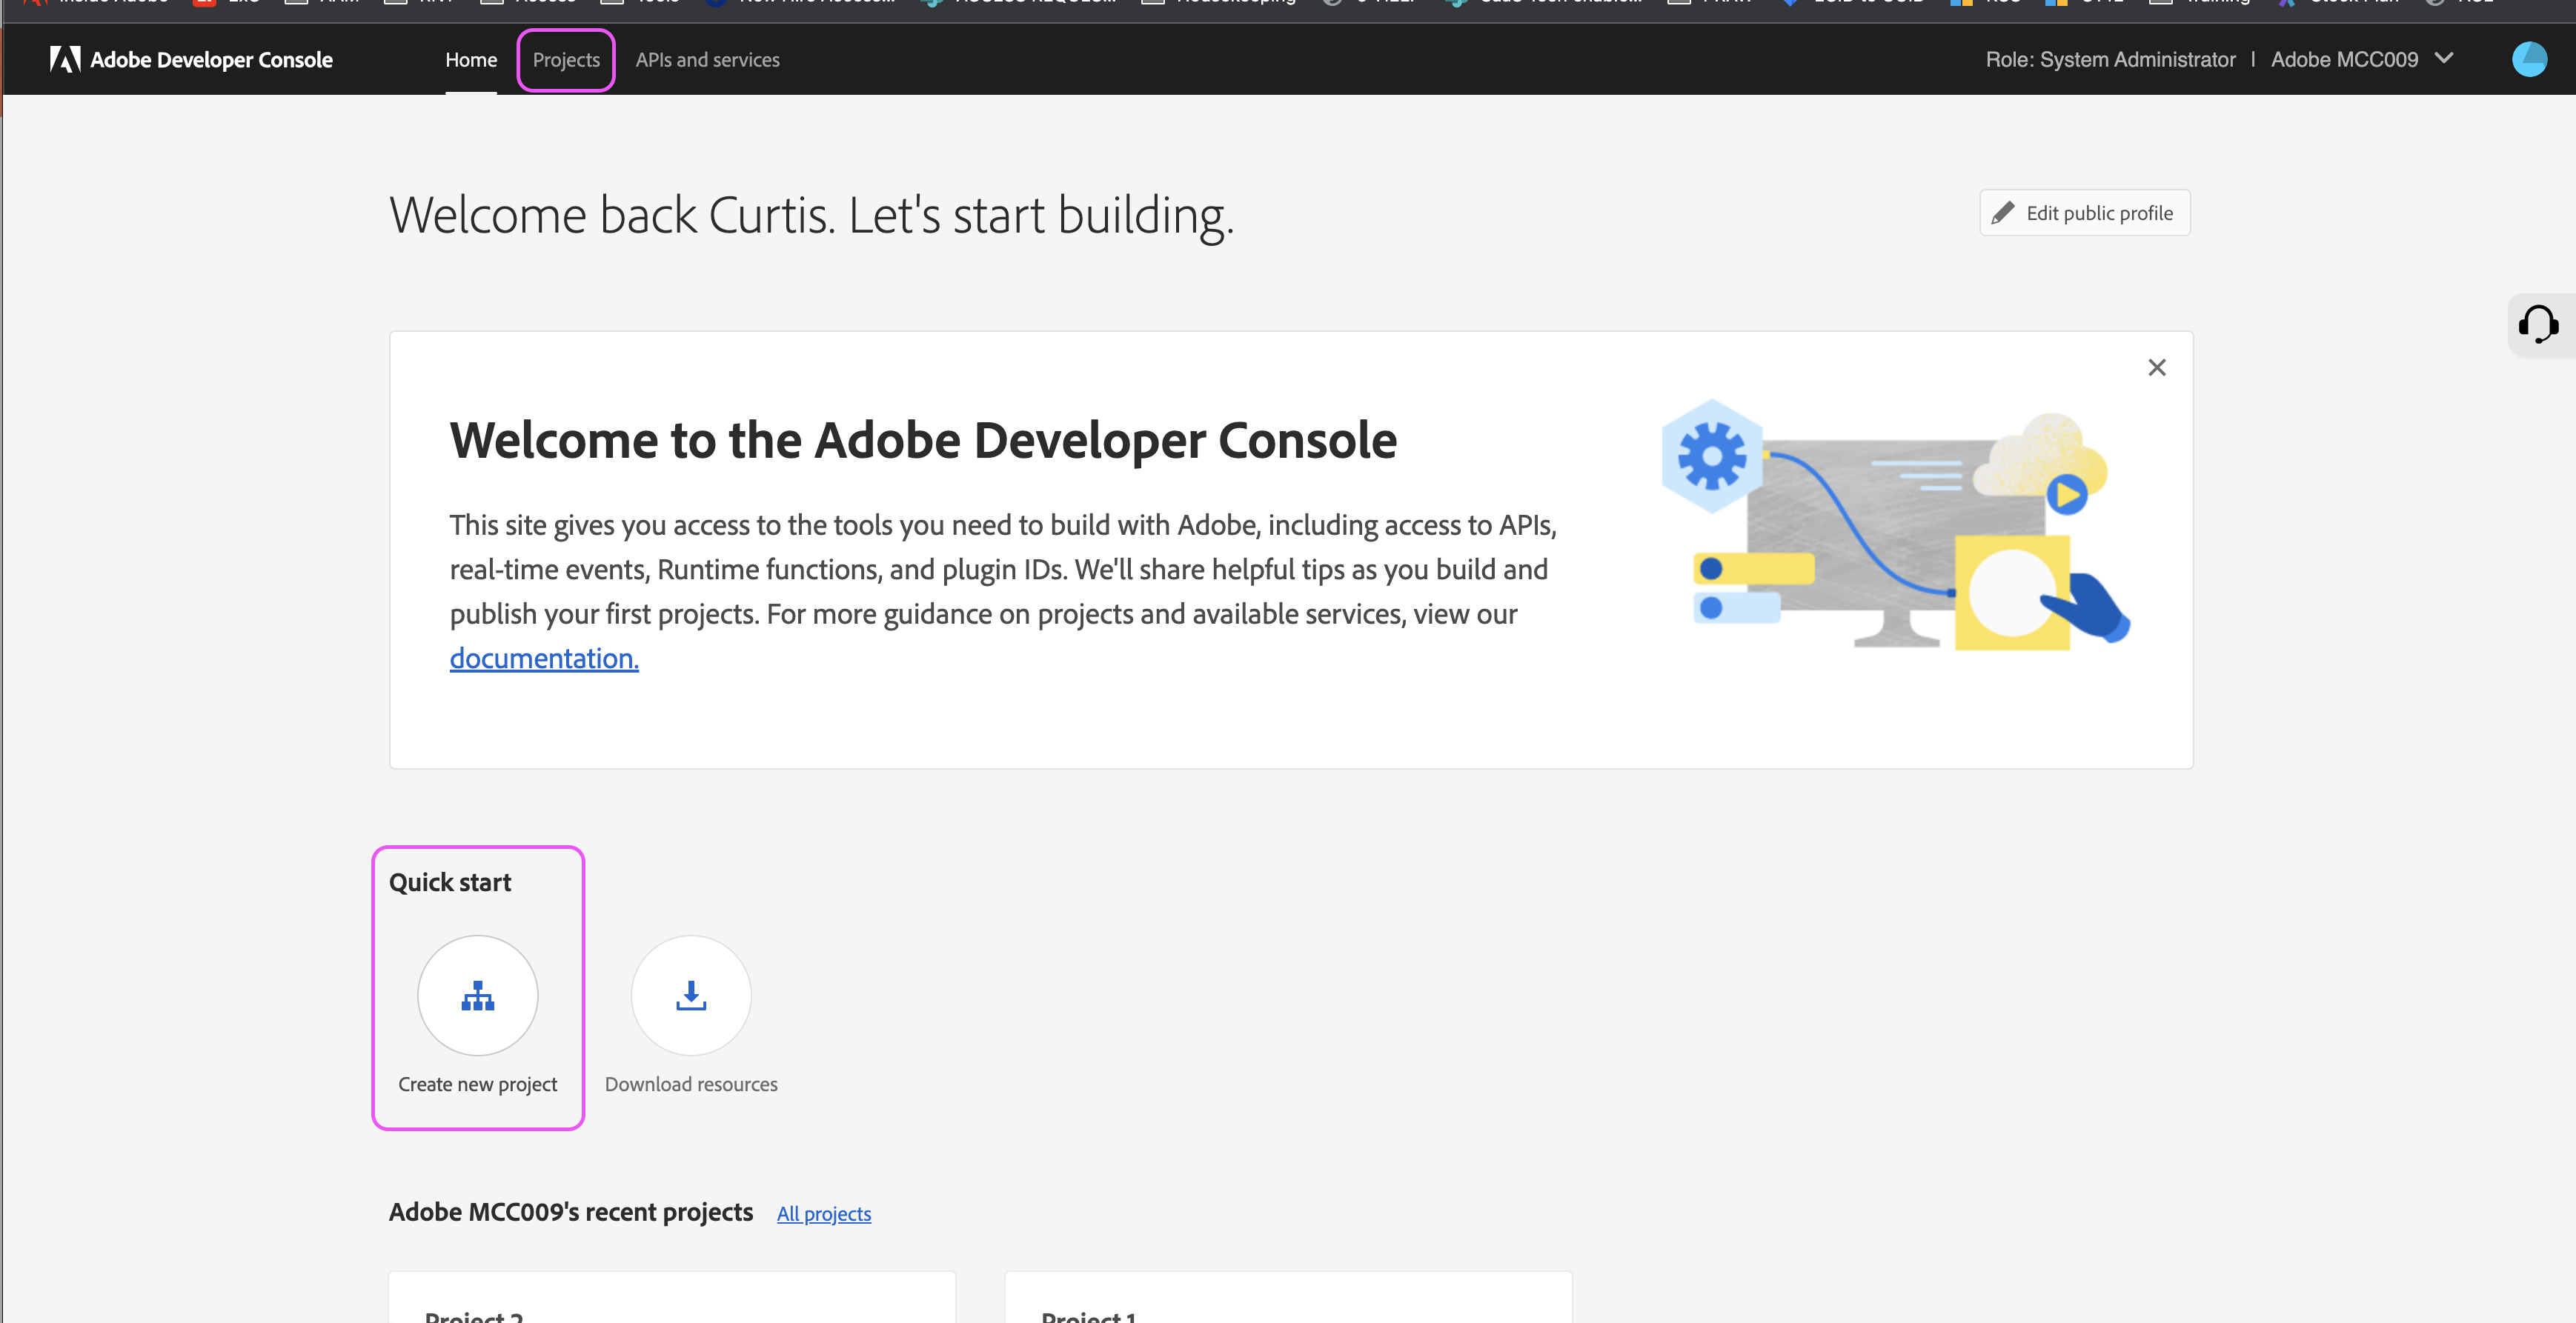The width and height of the screenshot is (2576, 1323).
Task: Dismiss the welcome banner with X
Action: pos(2156,367)
